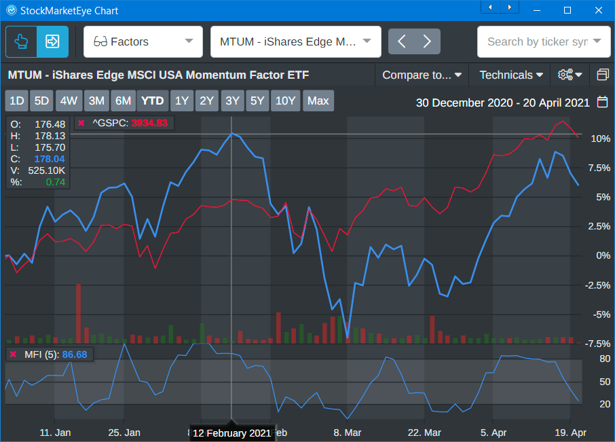The height and width of the screenshot is (442, 615).
Task: Toggle the arrow-in-box navigation mode
Action: click(52, 41)
